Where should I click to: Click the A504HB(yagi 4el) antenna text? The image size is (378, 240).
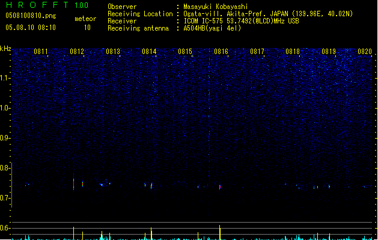212,28
